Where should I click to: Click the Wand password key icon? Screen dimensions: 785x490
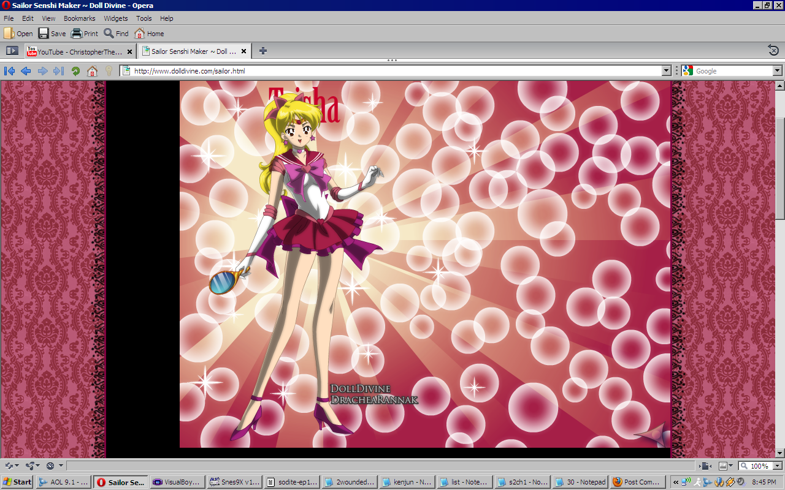coord(109,71)
